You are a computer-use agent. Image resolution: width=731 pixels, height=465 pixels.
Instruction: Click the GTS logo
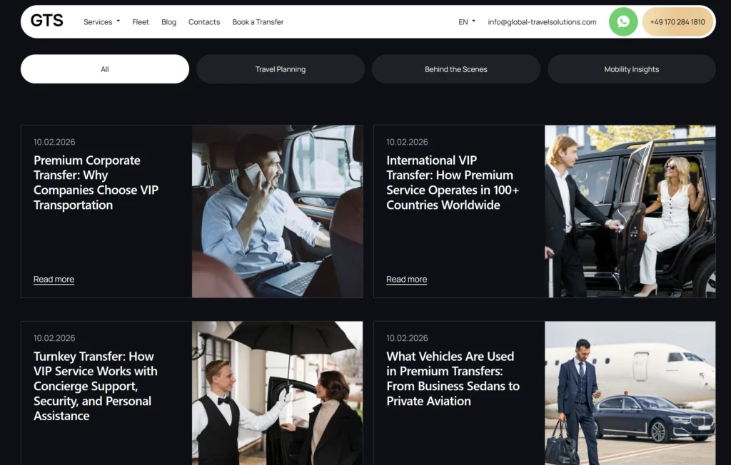coord(47,21)
